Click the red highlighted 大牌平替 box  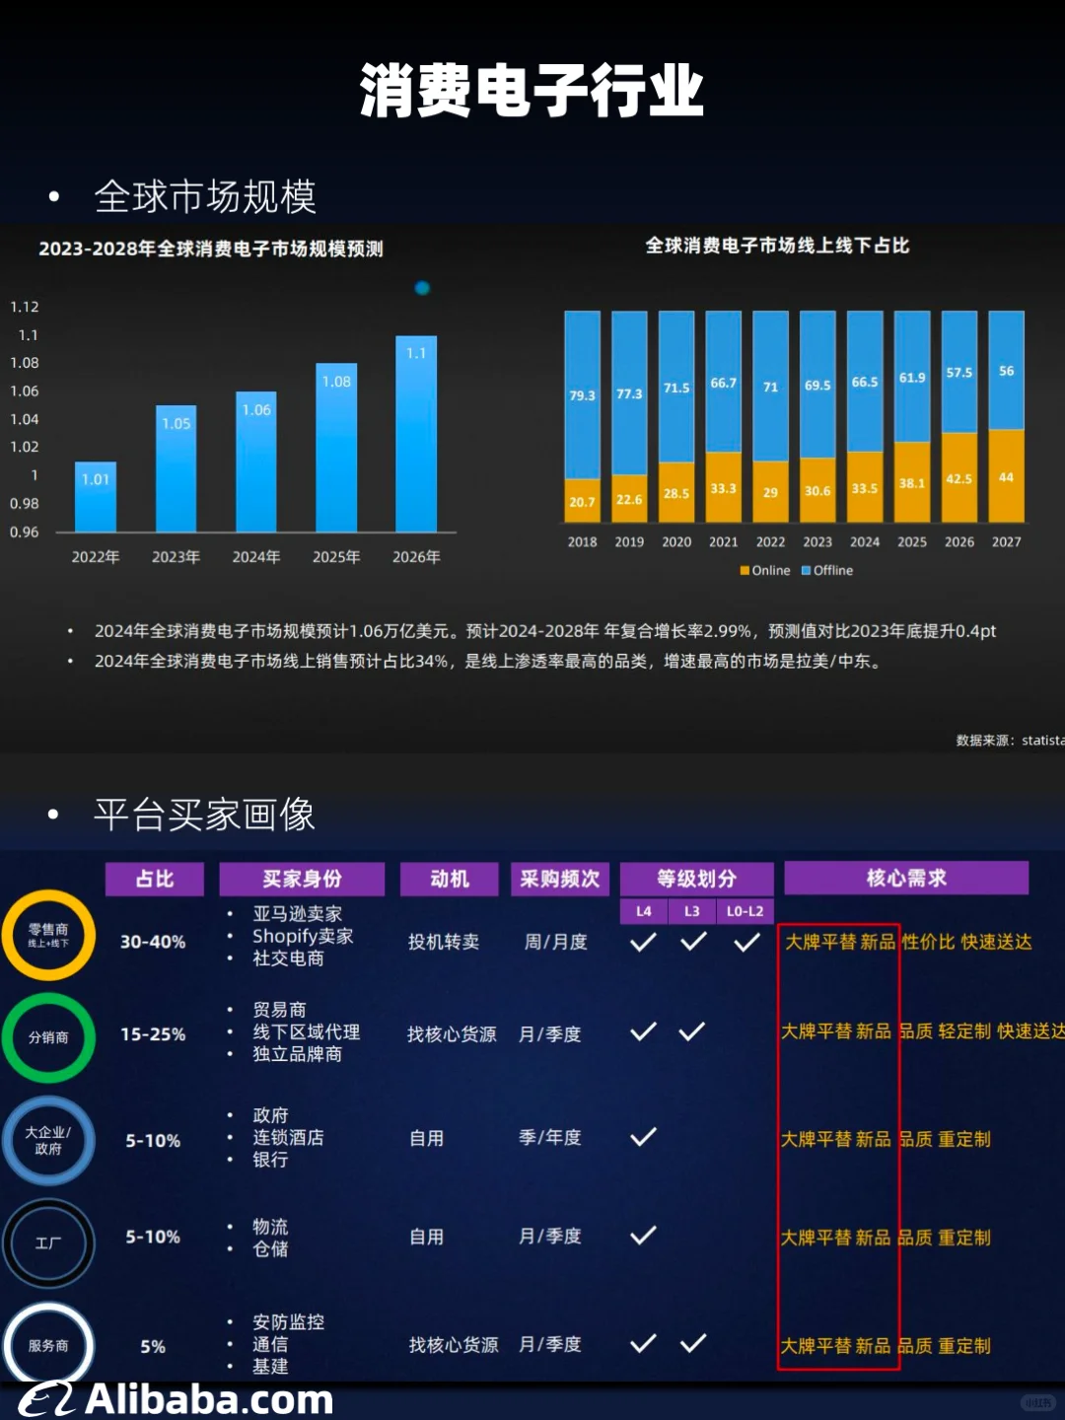tap(837, 1144)
